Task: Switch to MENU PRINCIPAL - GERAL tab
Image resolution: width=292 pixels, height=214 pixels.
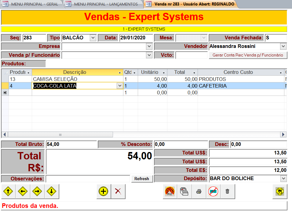Action: [x=32, y=4]
